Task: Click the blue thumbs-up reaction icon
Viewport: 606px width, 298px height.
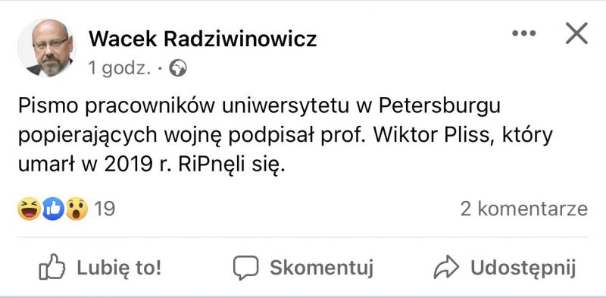Action: point(52,209)
